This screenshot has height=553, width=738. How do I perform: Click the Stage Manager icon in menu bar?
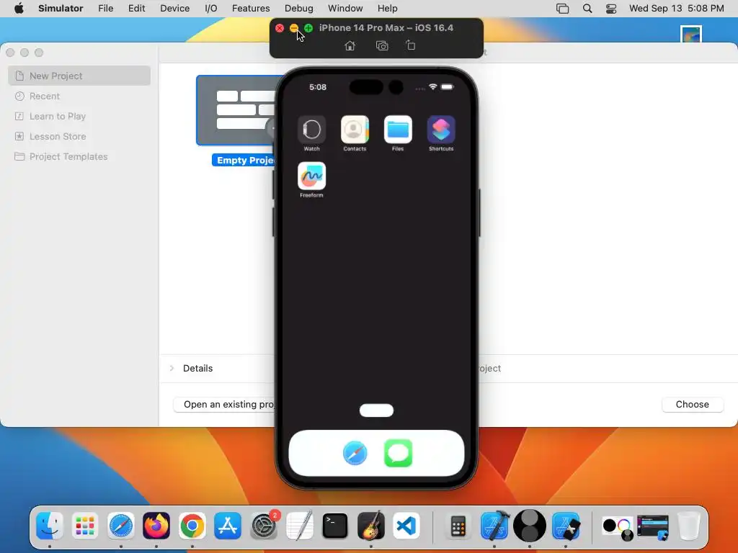tap(562, 9)
